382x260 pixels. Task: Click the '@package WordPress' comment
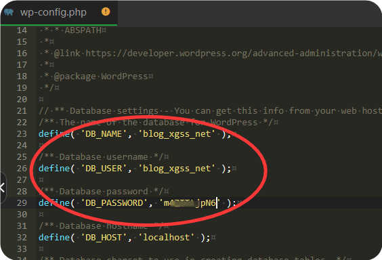point(101,77)
